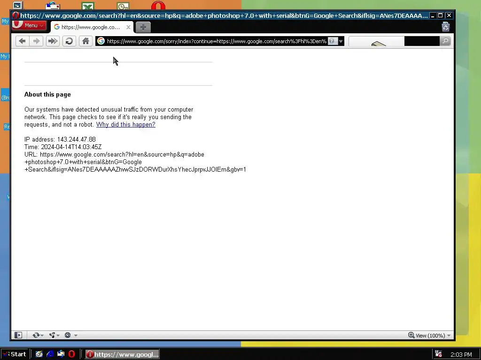Launch Internet Explorer from quick launch
Screen dimensions: 481x360
pos(50,354)
